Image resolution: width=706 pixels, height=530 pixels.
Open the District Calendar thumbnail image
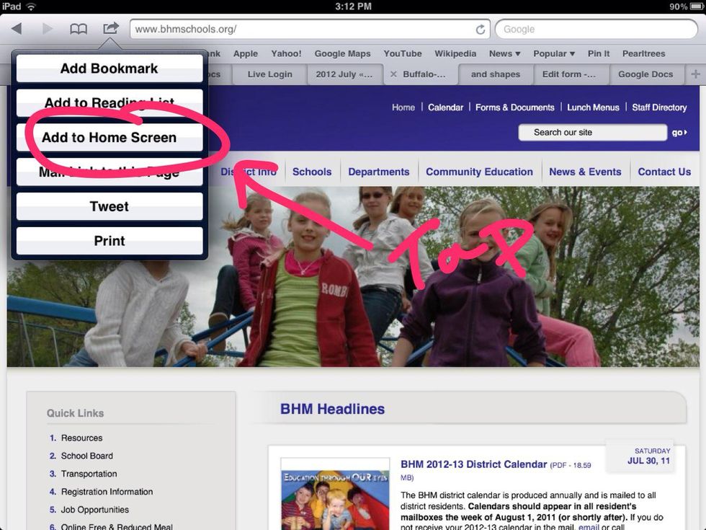click(x=335, y=497)
